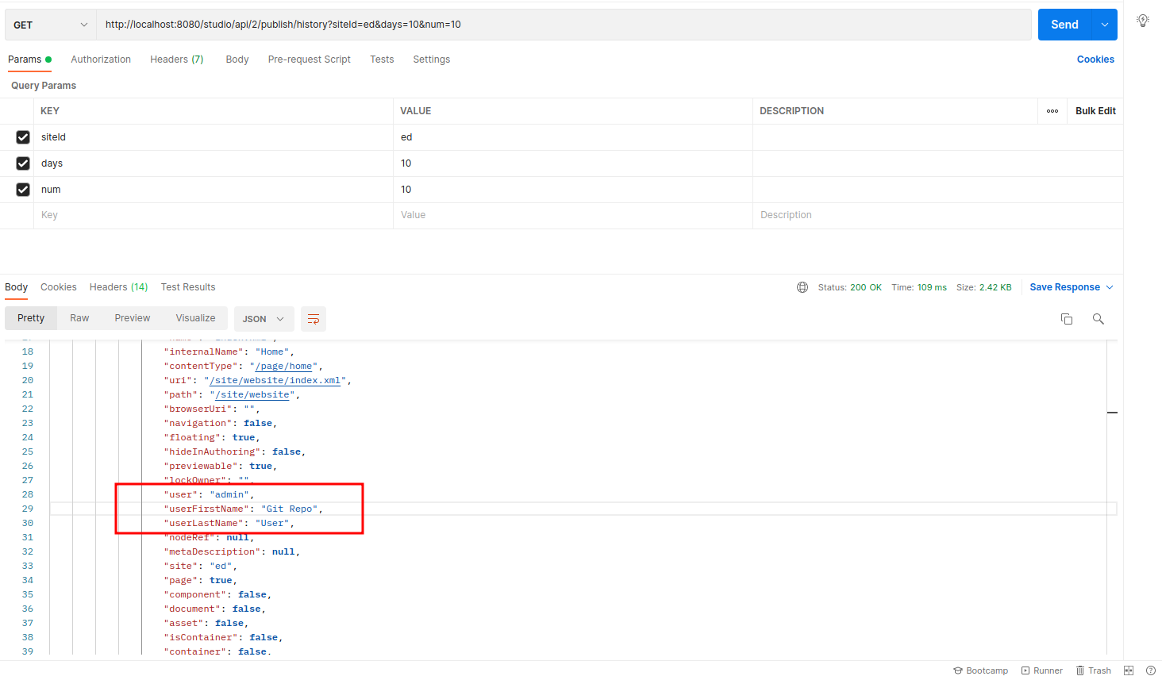
Task: Change the response format from JSON
Action: [264, 318]
